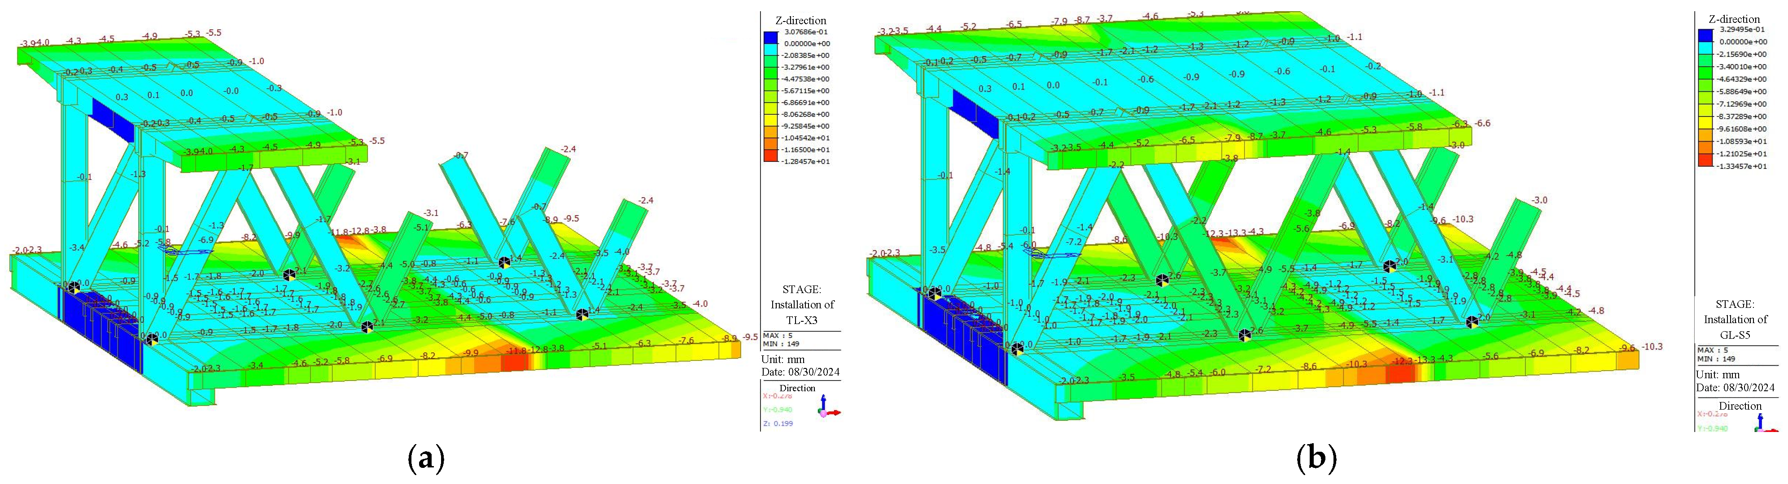Viewport: 1788px width, 484px height.
Task: Click the dark blue swatch for 3.07686e-01 in legend (a)
Action: point(770,38)
